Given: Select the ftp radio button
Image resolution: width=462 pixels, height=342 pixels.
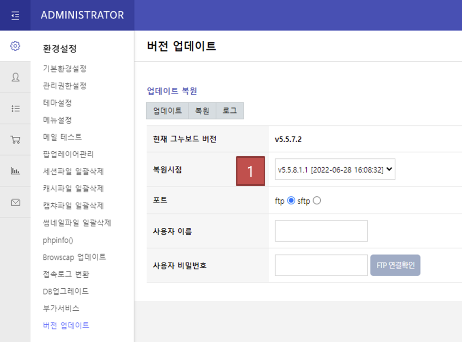Looking at the screenshot, I should [x=291, y=201].
